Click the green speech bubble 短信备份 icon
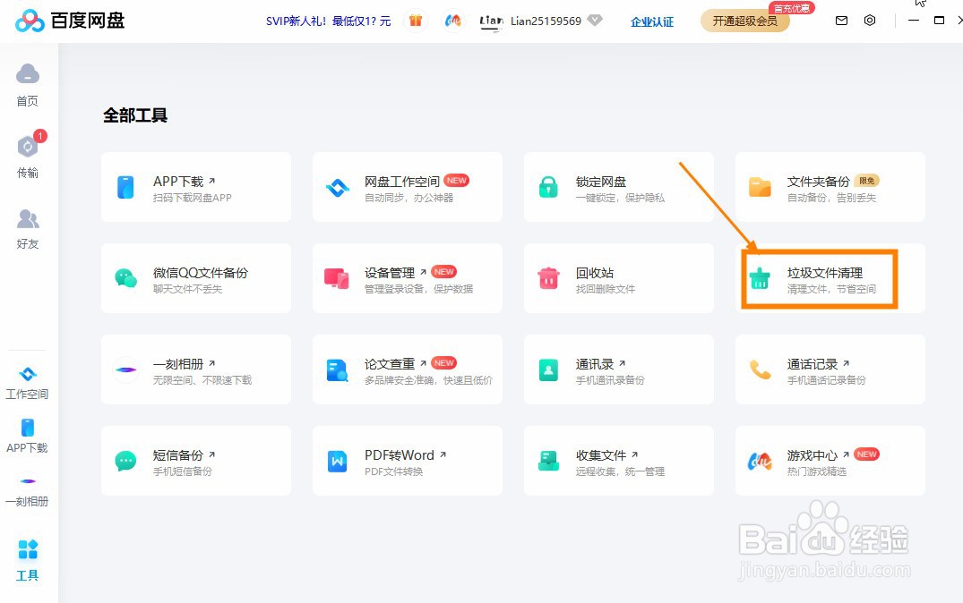This screenshot has height=603, width=963. [x=126, y=461]
